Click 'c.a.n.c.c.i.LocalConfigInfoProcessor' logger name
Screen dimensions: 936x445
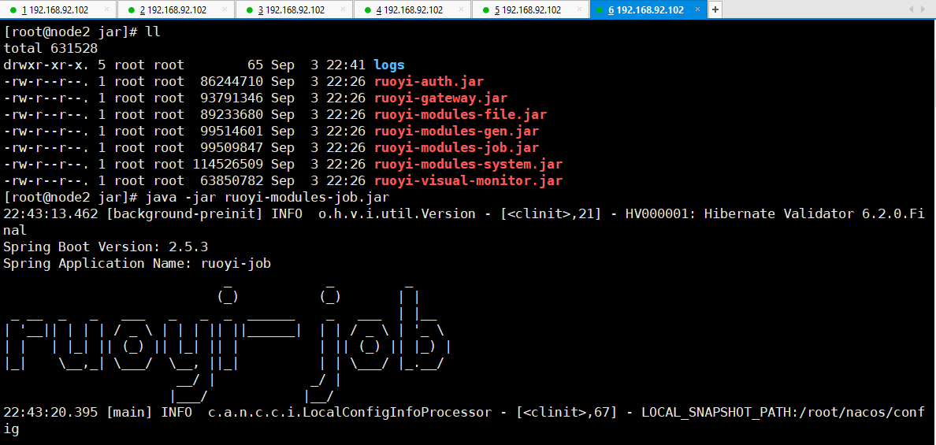click(x=349, y=412)
